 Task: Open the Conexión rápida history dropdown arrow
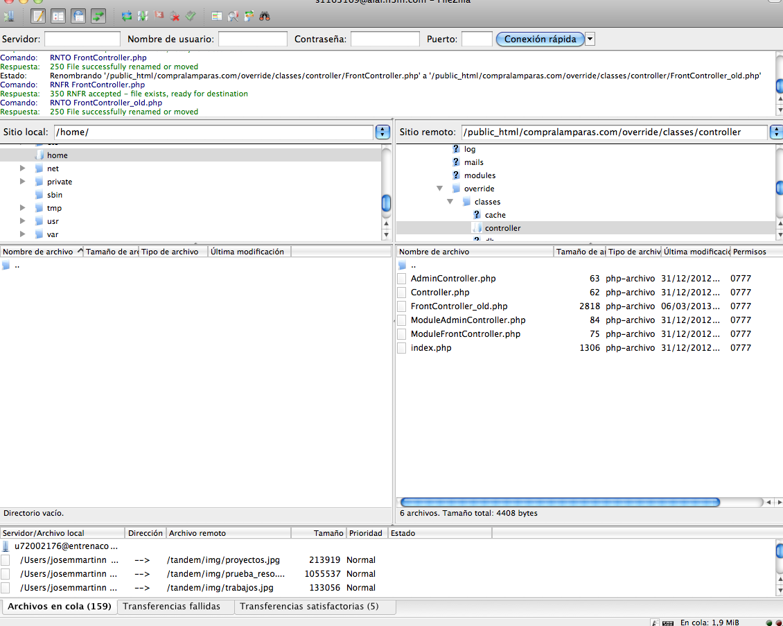[x=590, y=40]
